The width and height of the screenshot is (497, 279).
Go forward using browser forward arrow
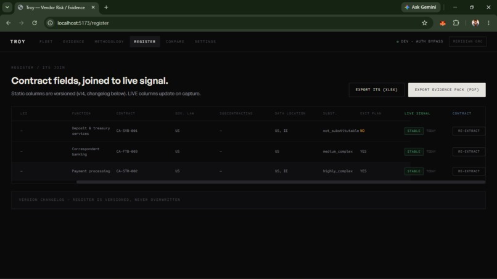click(x=22, y=23)
